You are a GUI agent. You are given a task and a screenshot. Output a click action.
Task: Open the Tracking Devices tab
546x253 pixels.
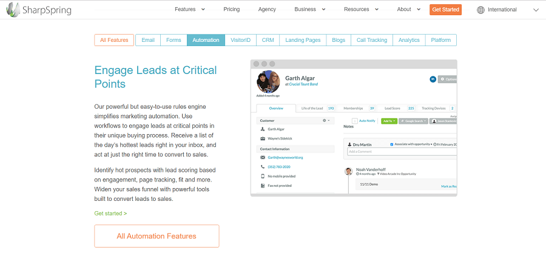(437, 108)
